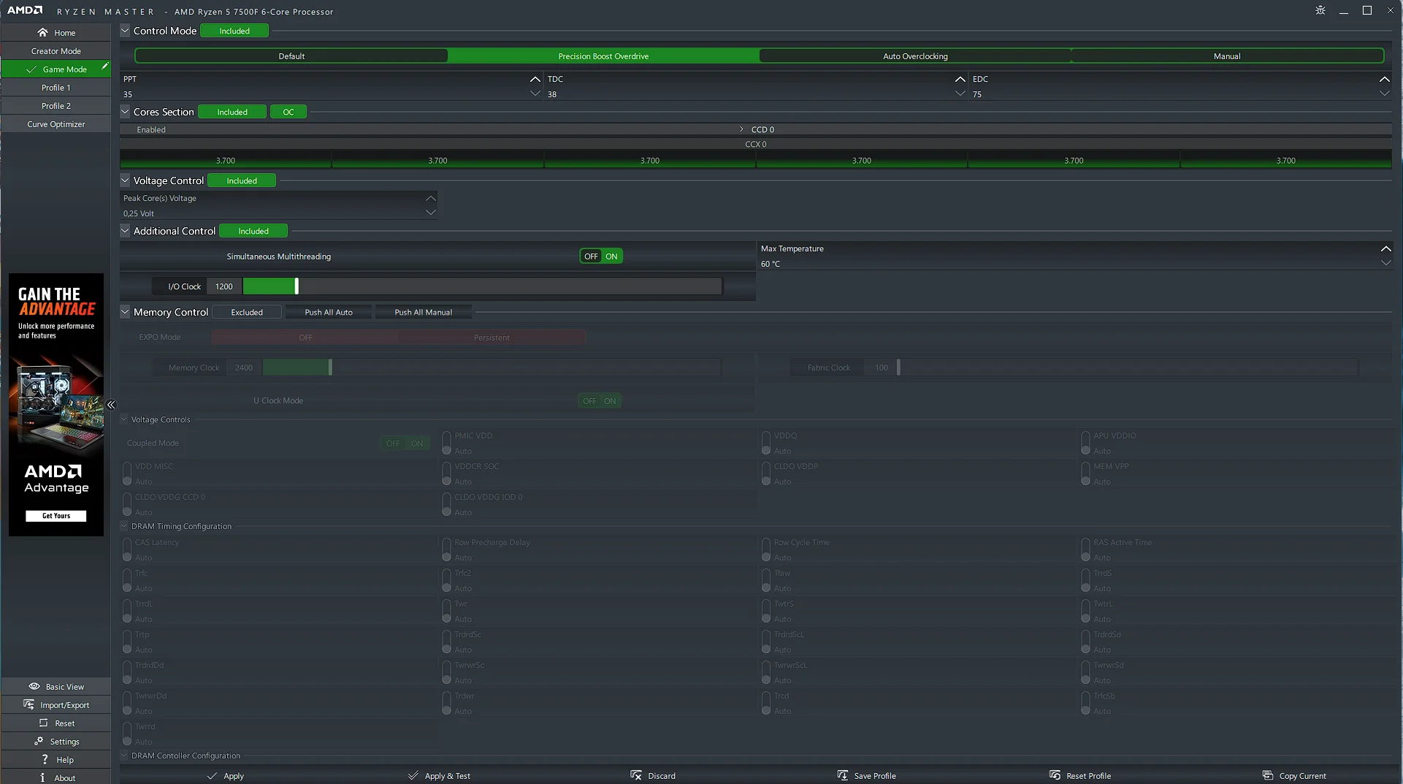This screenshot has height=784, width=1403.
Task: Click the I/O Clock slider handle
Action: (x=297, y=286)
